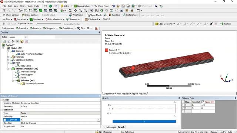The image size is (237, 133).
Task: Switch to the Print Preview tab
Action: point(123,93)
